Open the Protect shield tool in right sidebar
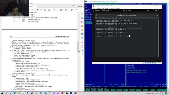The width and height of the screenshot is (169, 95). click(x=82, y=46)
